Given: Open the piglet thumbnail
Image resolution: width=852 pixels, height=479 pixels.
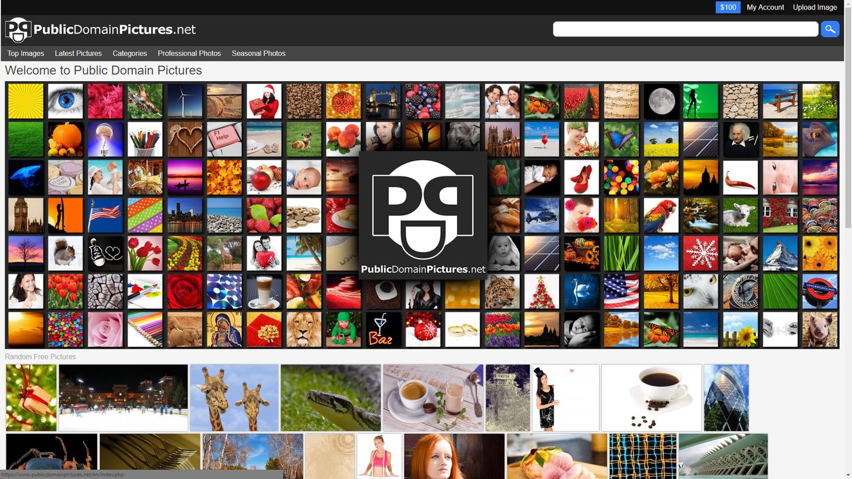Looking at the screenshot, I should [x=820, y=330].
